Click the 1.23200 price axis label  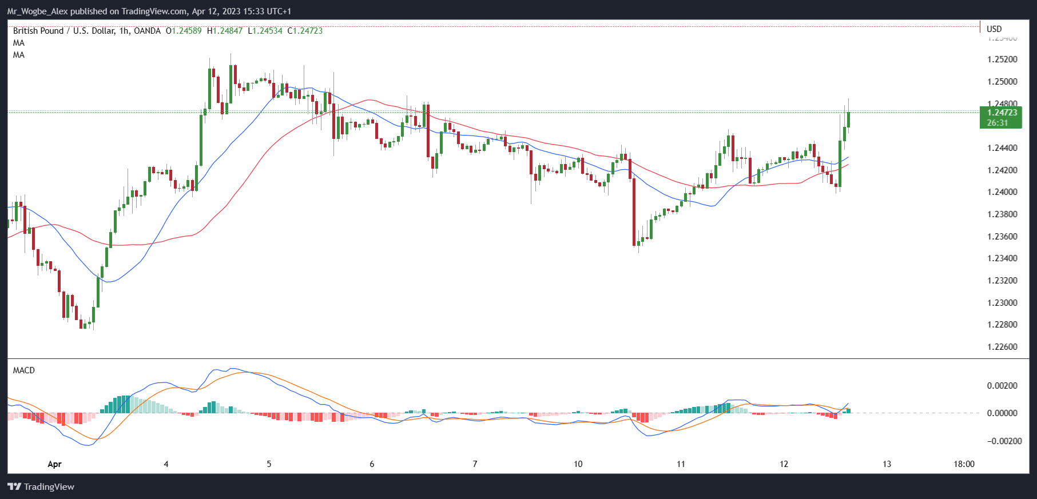point(1002,281)
